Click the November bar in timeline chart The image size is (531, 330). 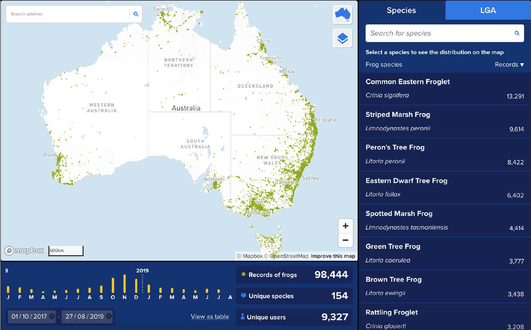click(x=125, y=284)
